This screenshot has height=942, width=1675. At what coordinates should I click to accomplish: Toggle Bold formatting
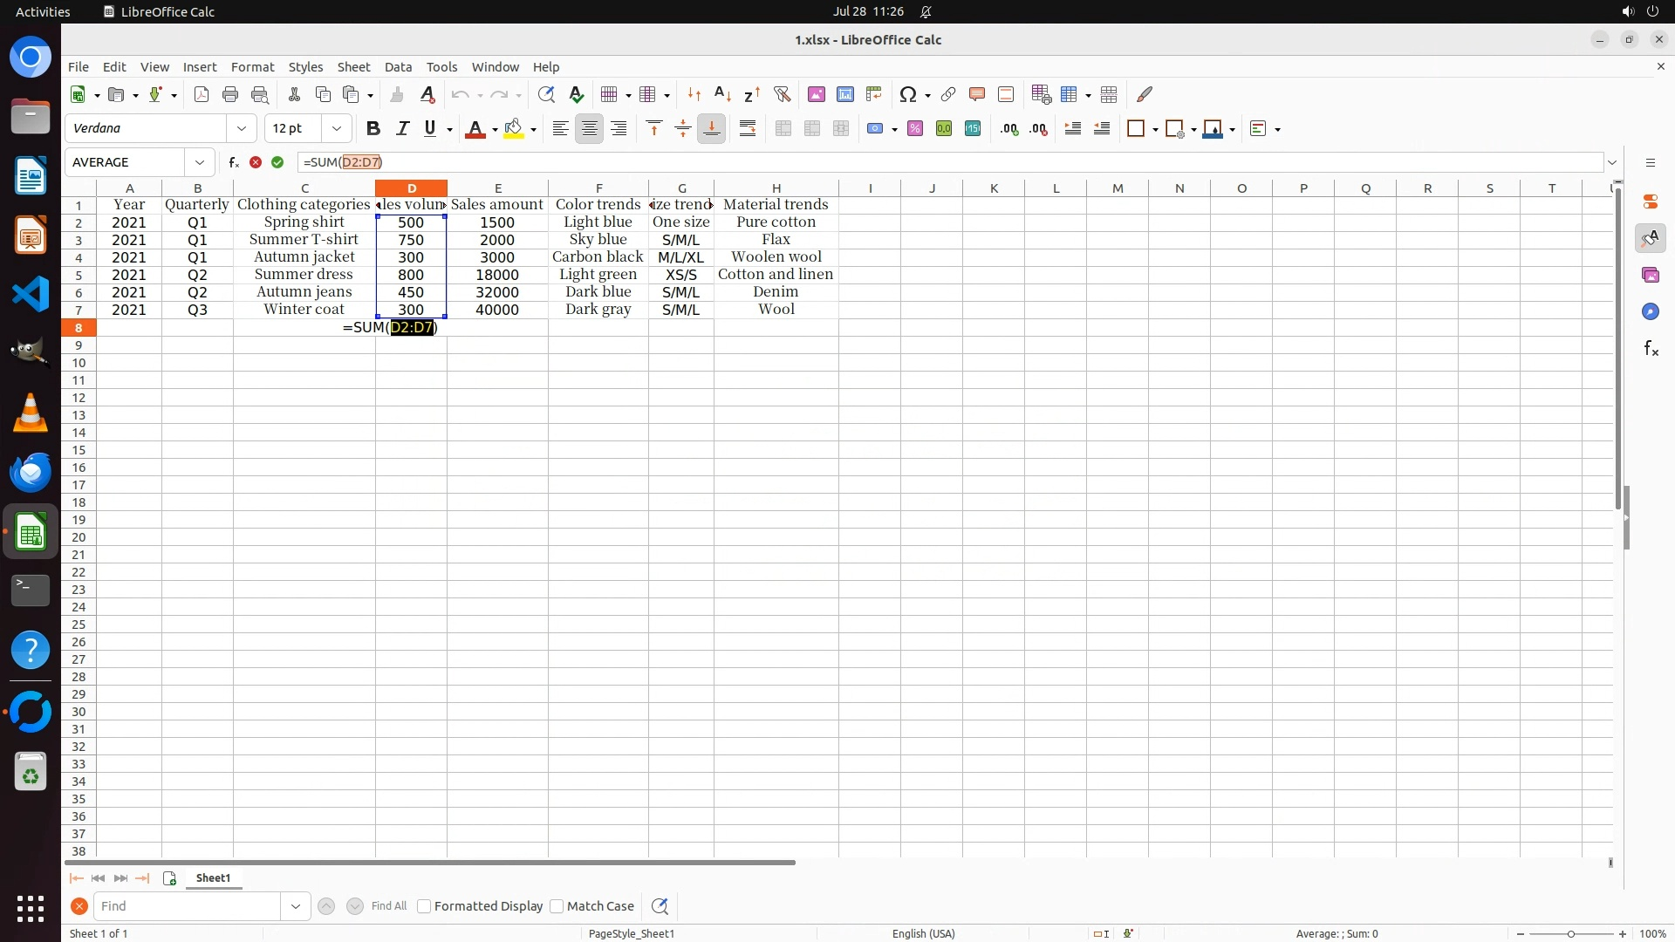[x=373, y=129]
